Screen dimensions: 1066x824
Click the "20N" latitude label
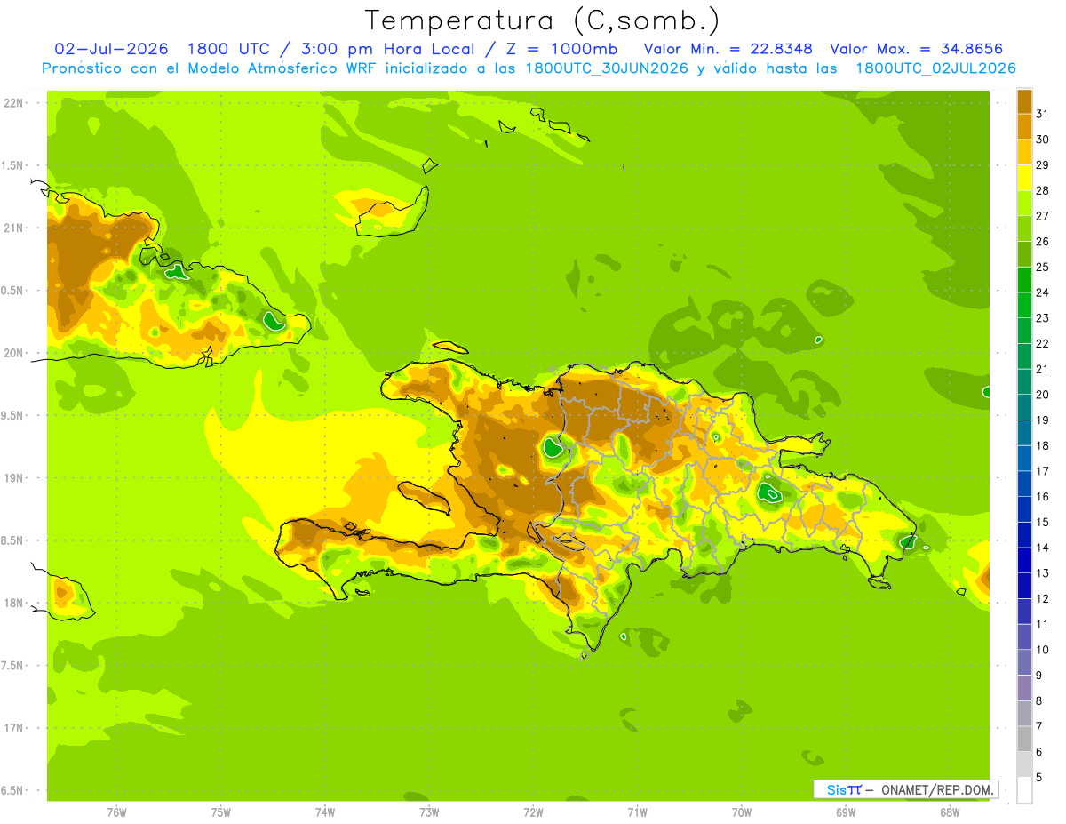pos(12,353)
